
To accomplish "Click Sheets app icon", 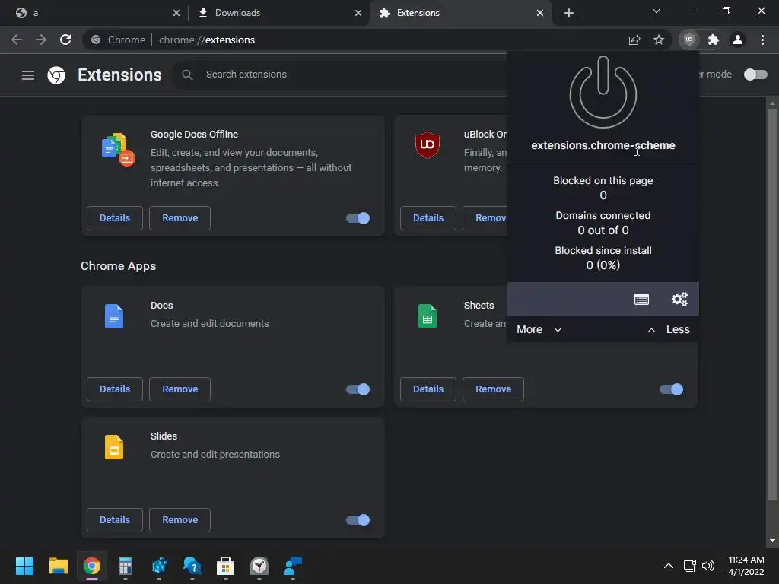I will (428, 316).
